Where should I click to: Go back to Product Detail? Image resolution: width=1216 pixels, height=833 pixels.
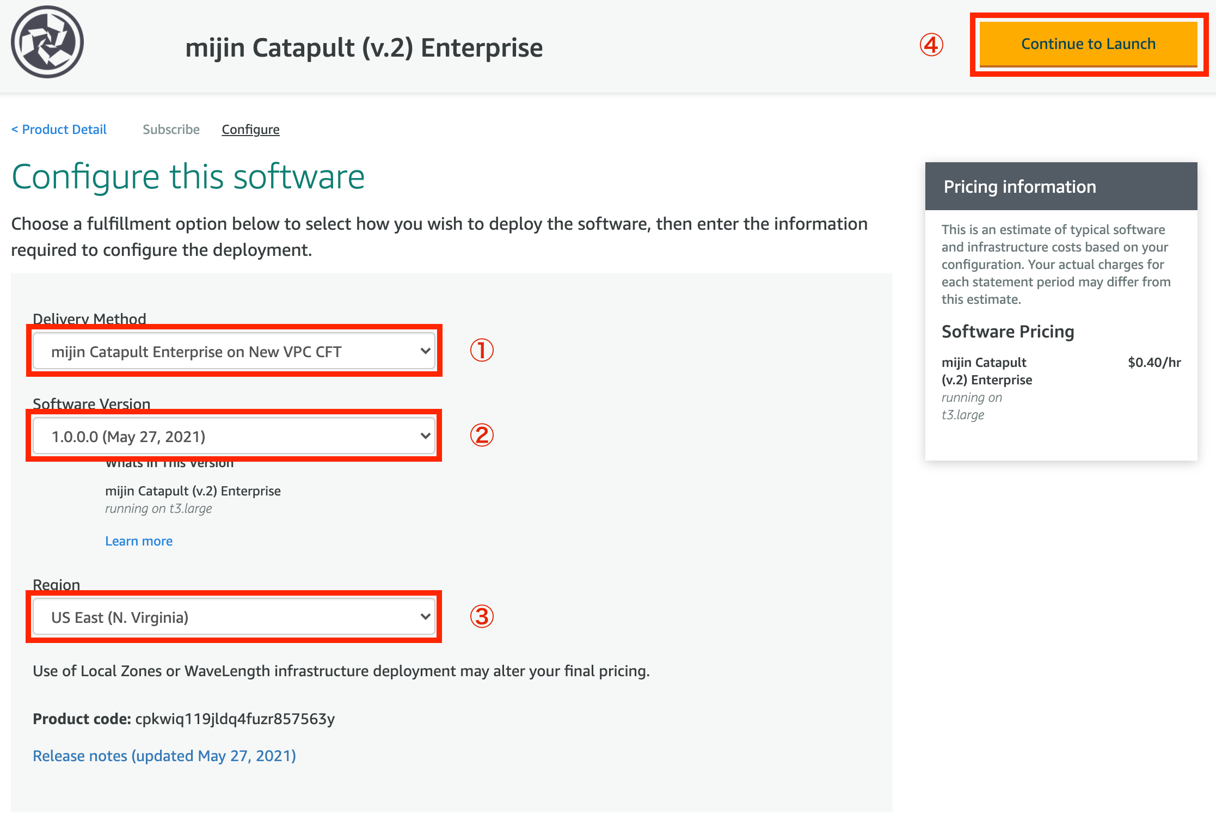tap(59, 130)
